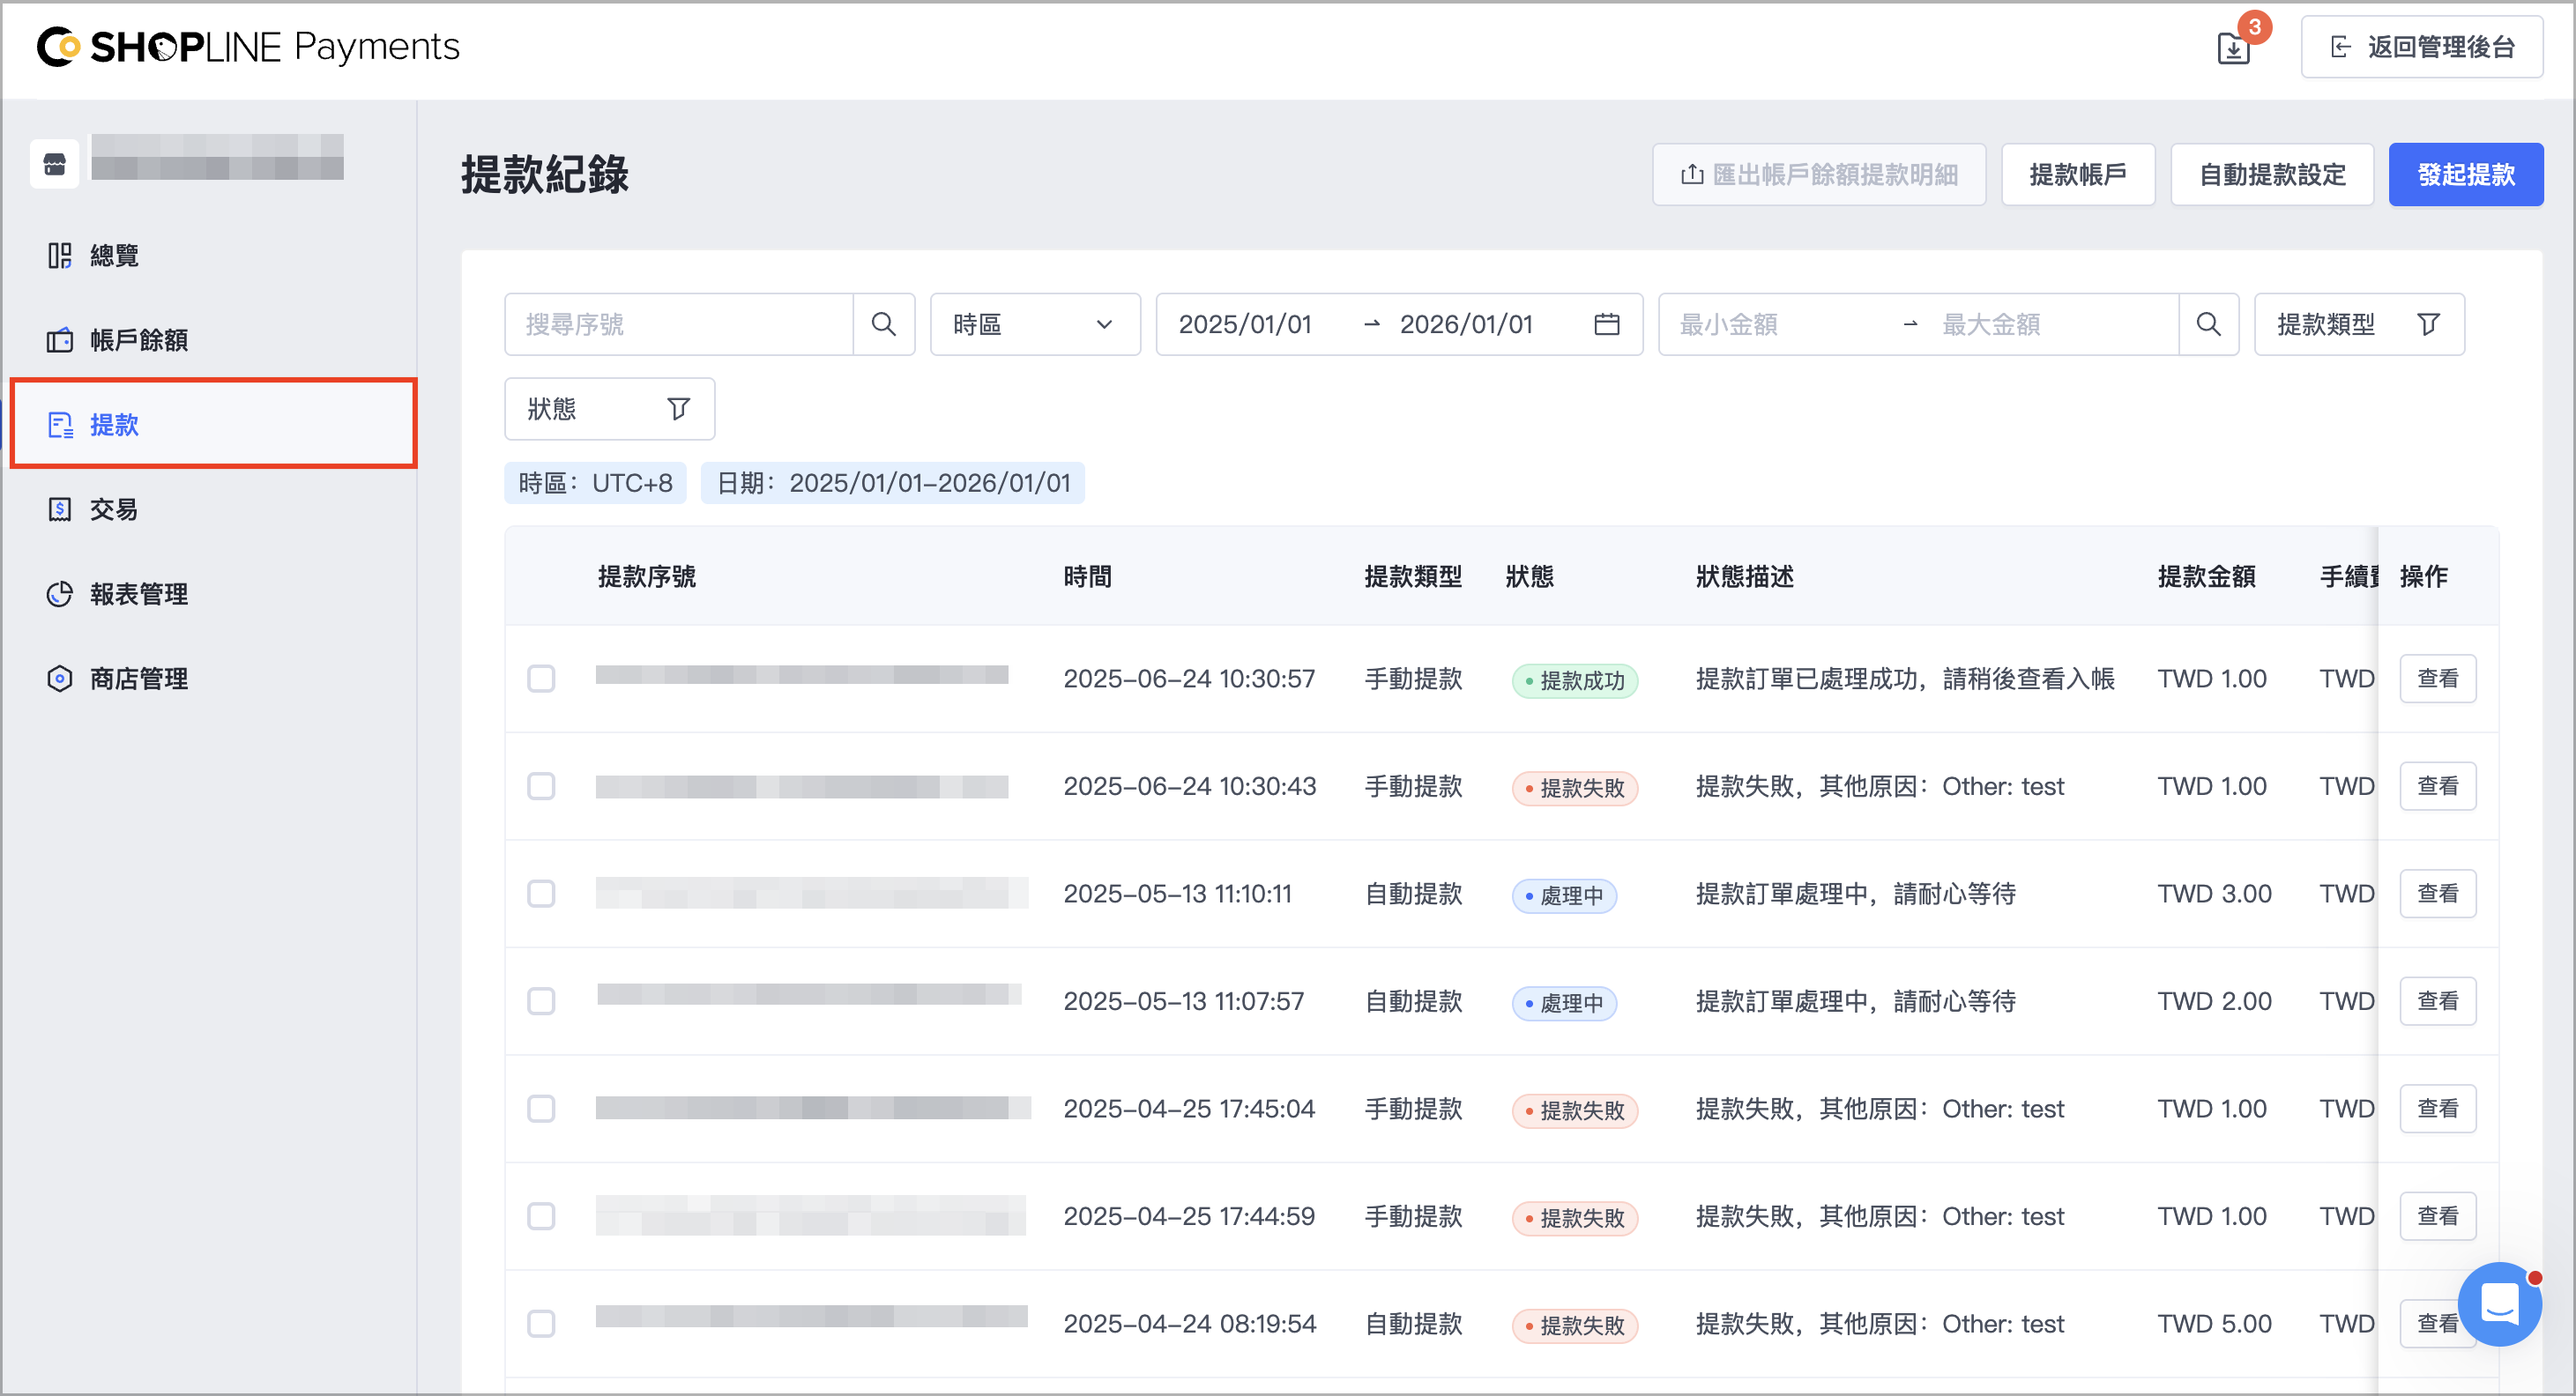Open the calendar icon in date range
The height and width of the screenshot is (1396, 2576).
tap(1607, 324)
